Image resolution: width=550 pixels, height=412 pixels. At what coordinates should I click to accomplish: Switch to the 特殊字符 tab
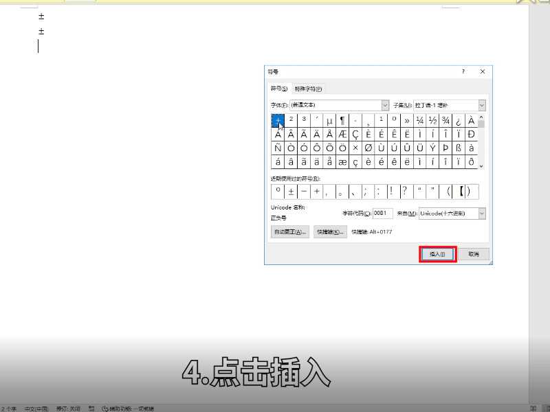(307, 88)
